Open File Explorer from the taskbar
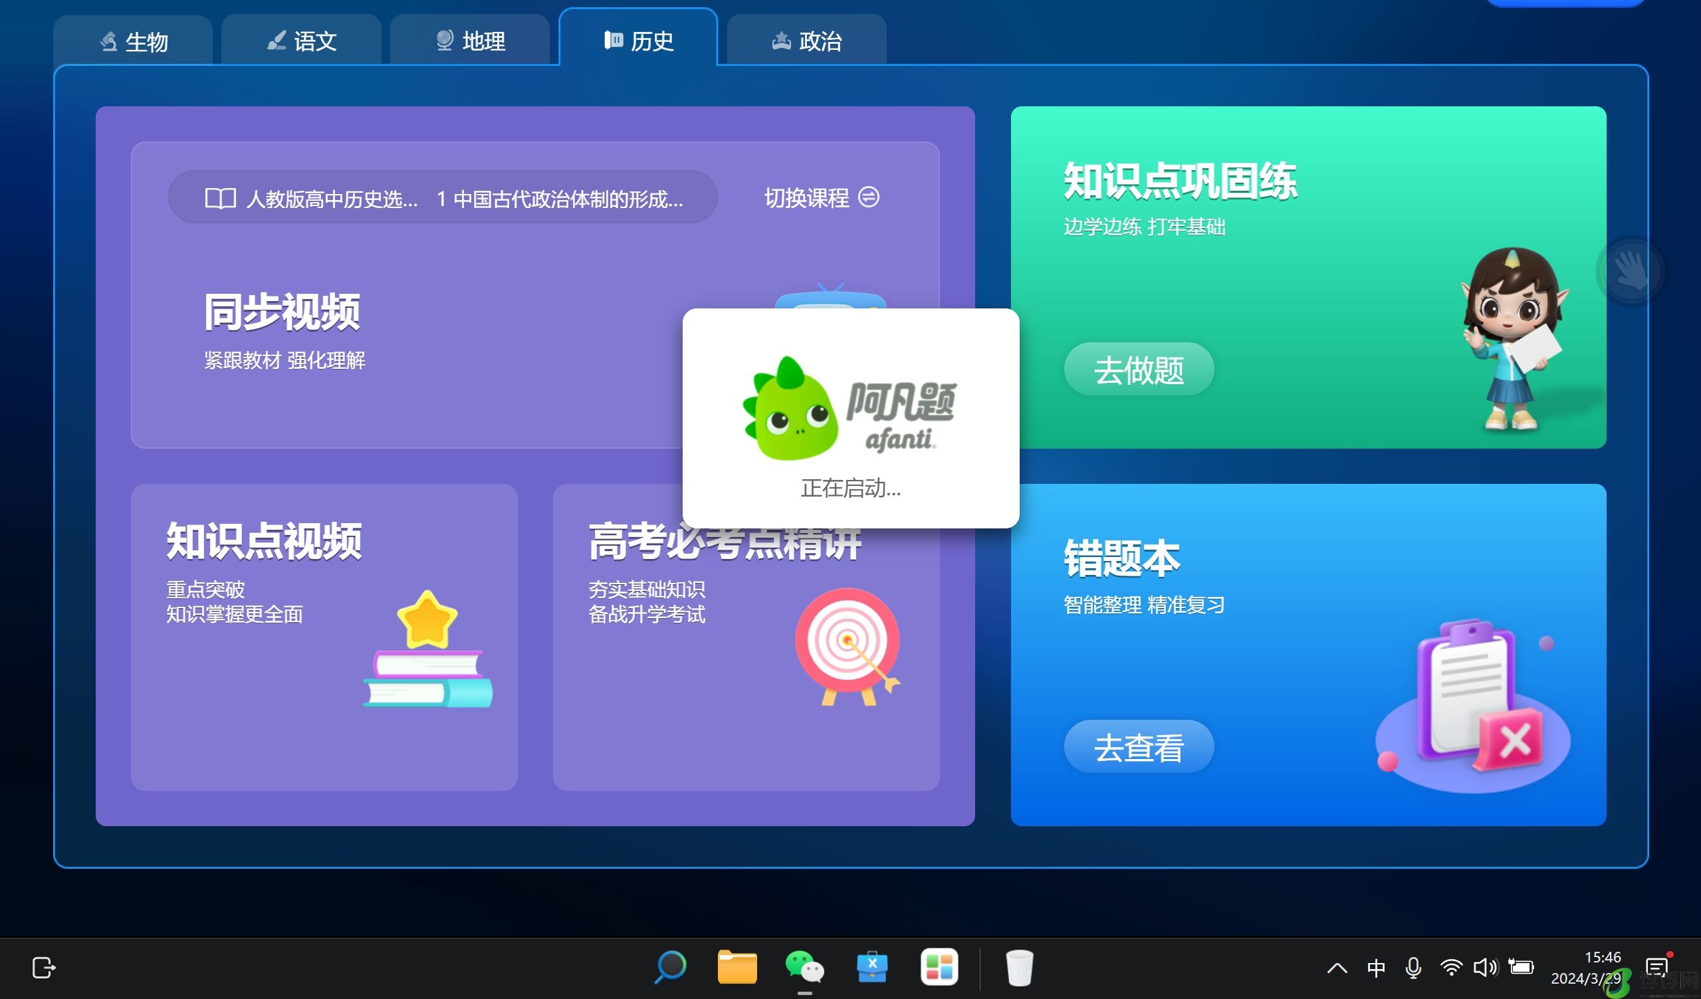Image resolution: width=1701 pixels, height=999 pixels. click(737, 967)
